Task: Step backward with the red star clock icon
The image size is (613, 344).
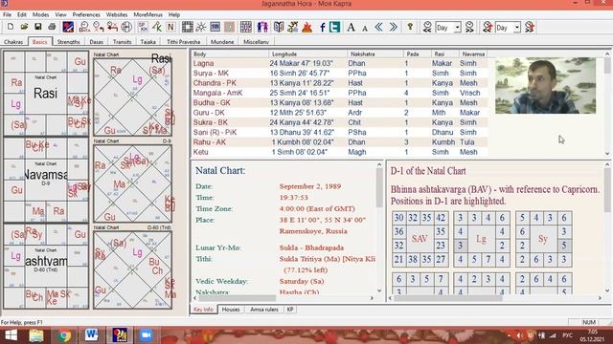Action: 488,27
